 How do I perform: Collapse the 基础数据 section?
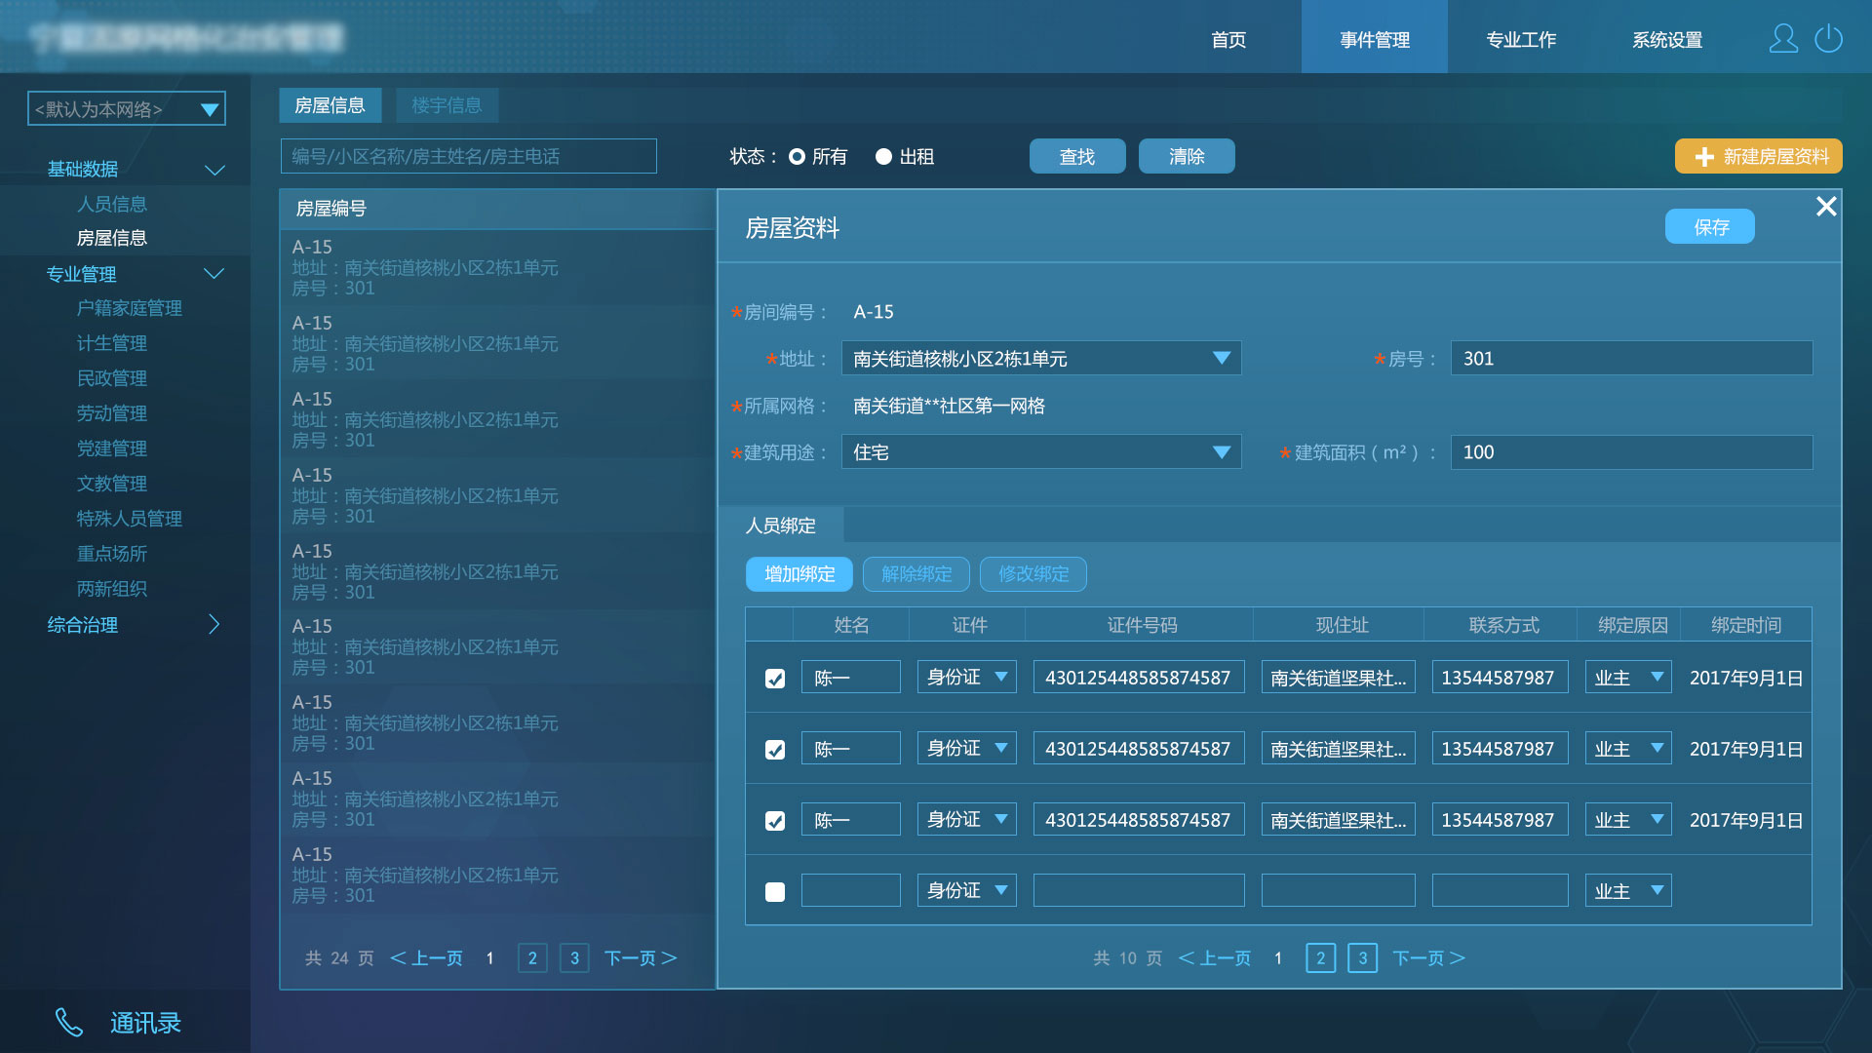[214, 170]
